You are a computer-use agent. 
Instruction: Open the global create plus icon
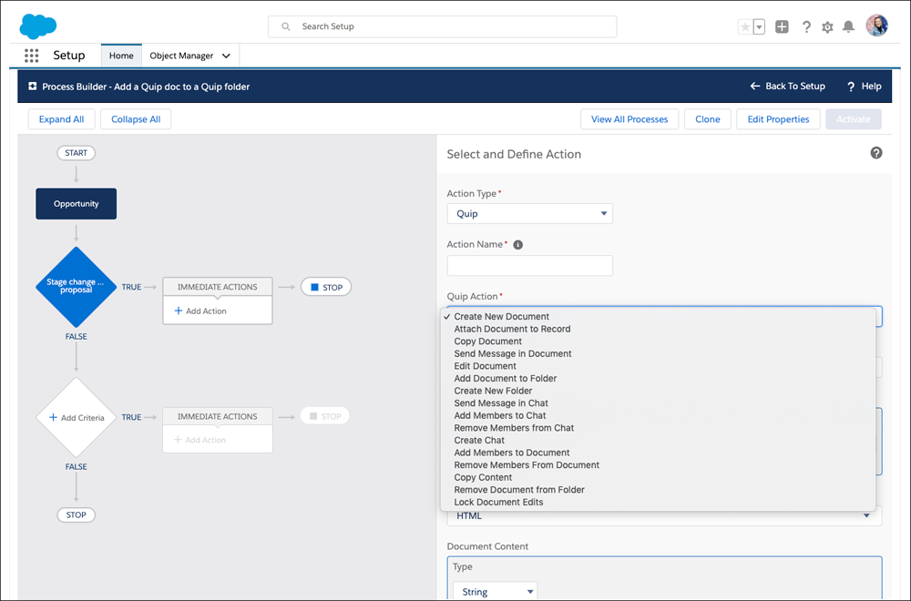tap(782, 25)
